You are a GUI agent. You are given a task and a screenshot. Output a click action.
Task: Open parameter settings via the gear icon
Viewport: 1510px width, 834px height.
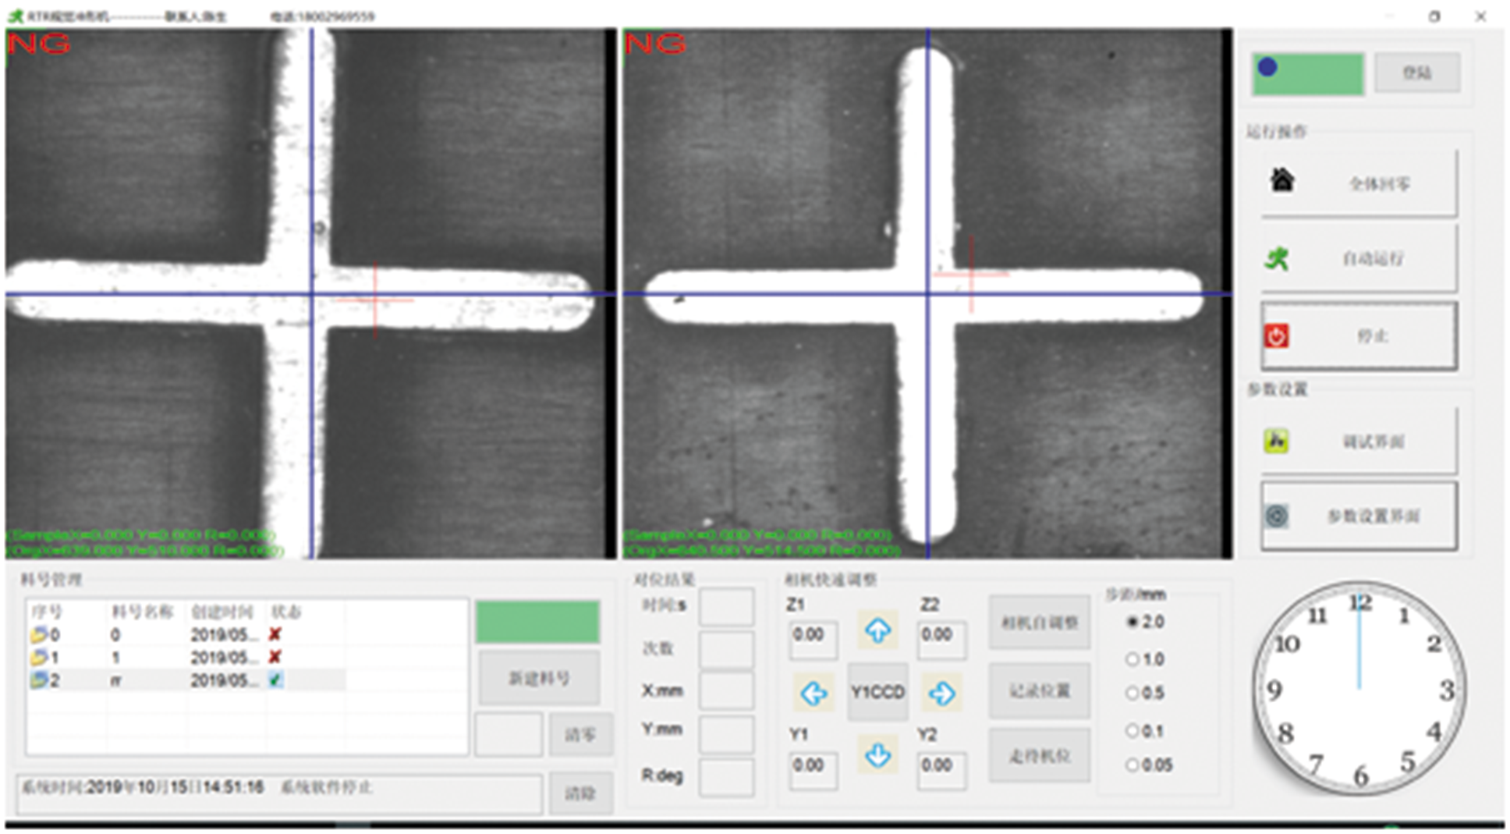[x=1276, y=516]
